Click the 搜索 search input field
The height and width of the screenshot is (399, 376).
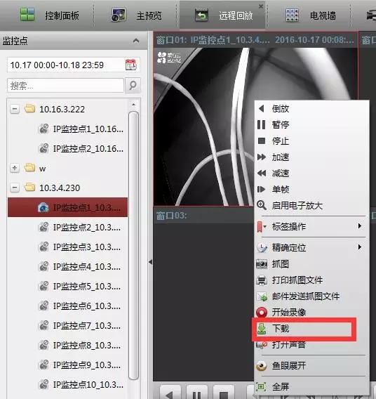click(65, 86)
